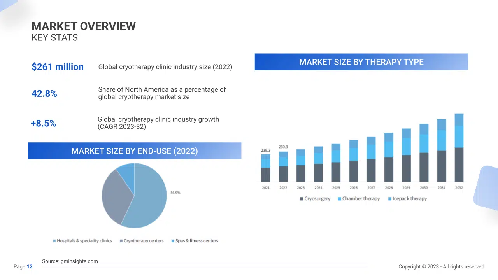
Task: Click the 'Source: gminsights.com' citation
Action: [70, 261]
